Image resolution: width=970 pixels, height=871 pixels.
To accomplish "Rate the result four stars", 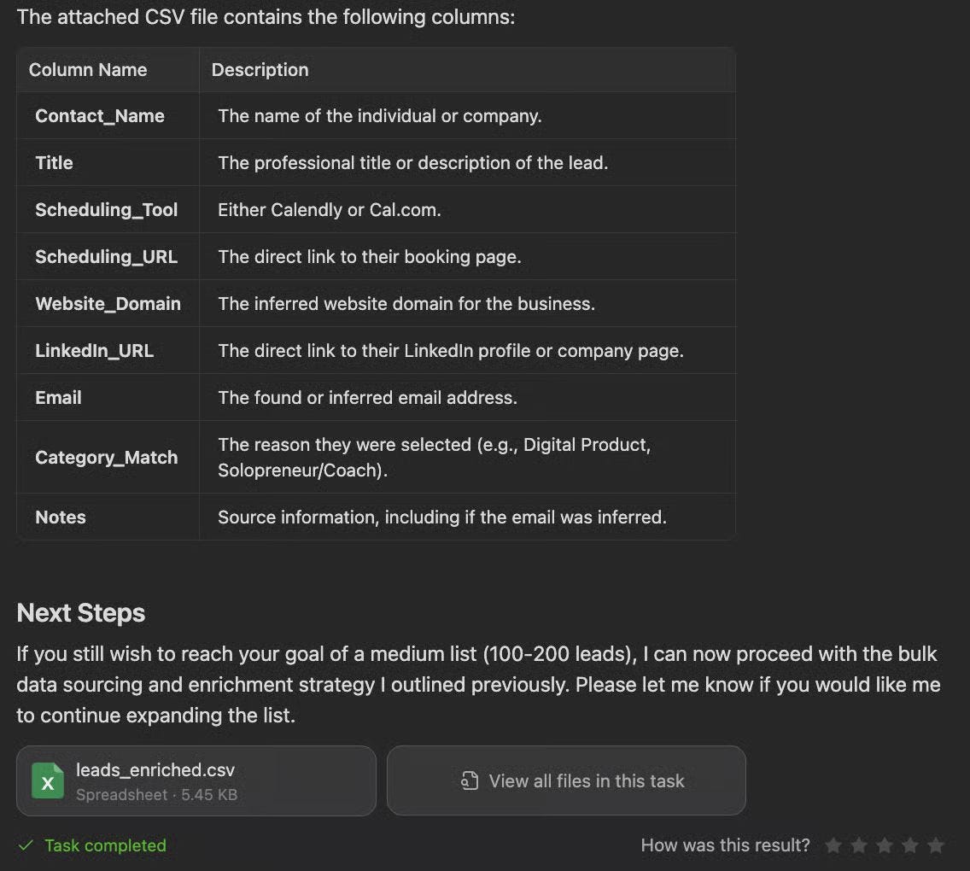I will (x=910, y=845).
